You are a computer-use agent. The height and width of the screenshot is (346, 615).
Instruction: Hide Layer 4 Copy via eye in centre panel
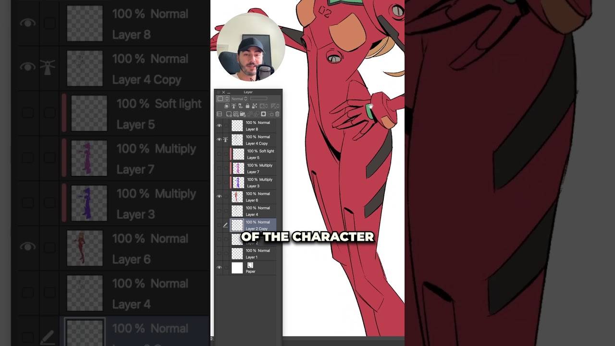(x=219, y=140)
